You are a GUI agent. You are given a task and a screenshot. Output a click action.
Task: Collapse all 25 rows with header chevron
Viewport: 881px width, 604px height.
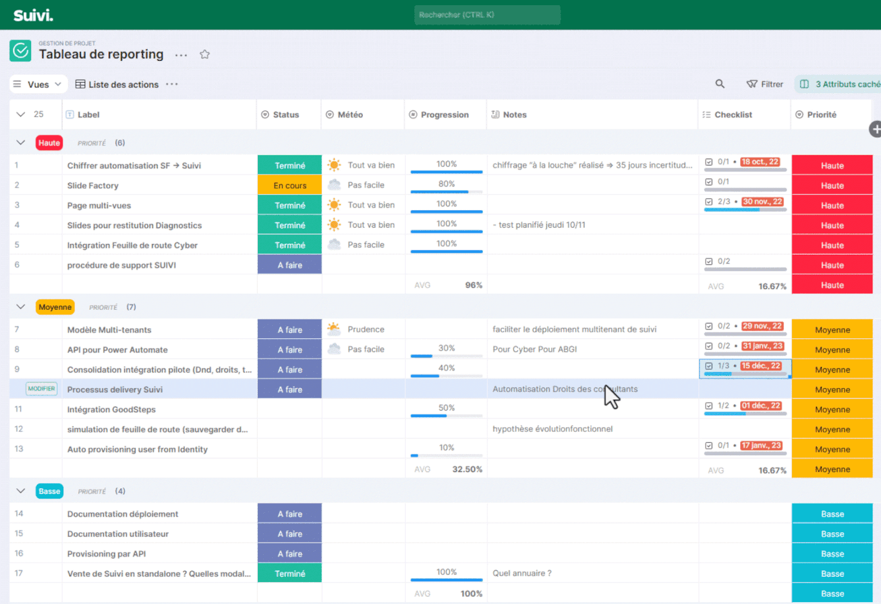coord(21,114)
